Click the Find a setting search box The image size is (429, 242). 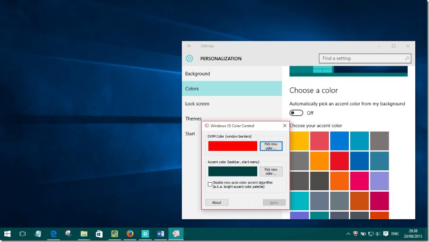(365, 58)
